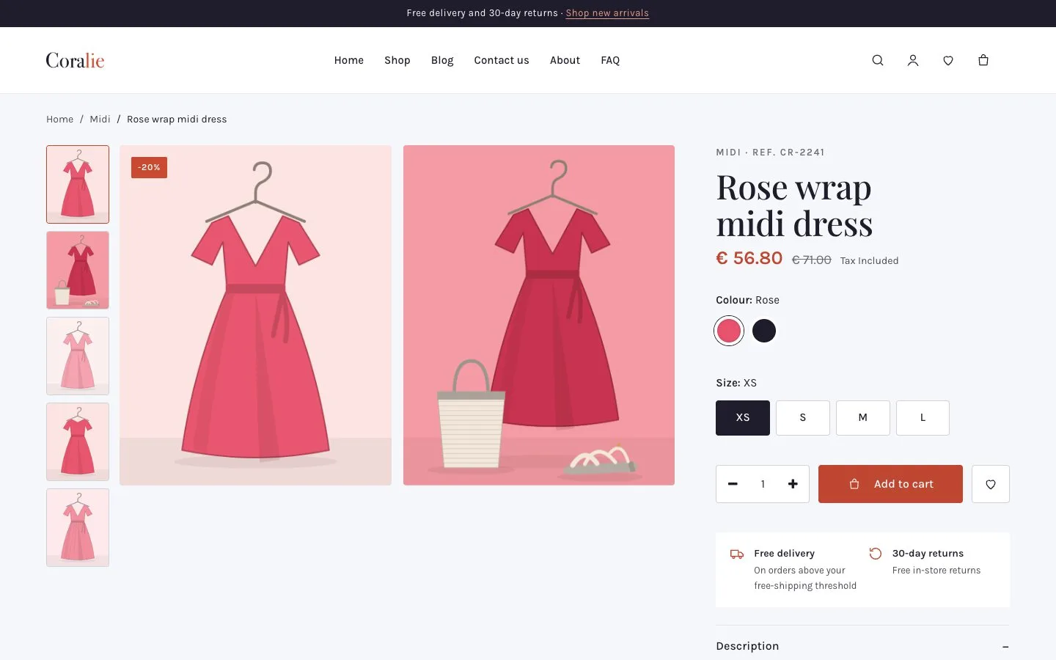Open the search icon in header
1056x660 pixels.
pos(878,60)
